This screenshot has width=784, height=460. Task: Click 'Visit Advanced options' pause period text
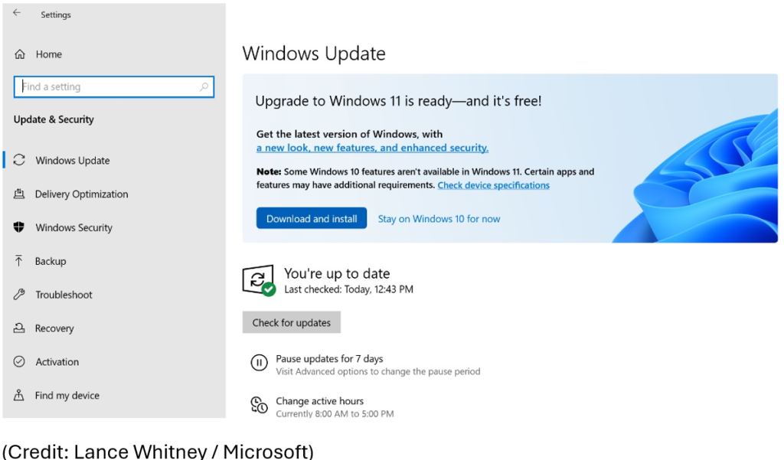pos(378,371)
